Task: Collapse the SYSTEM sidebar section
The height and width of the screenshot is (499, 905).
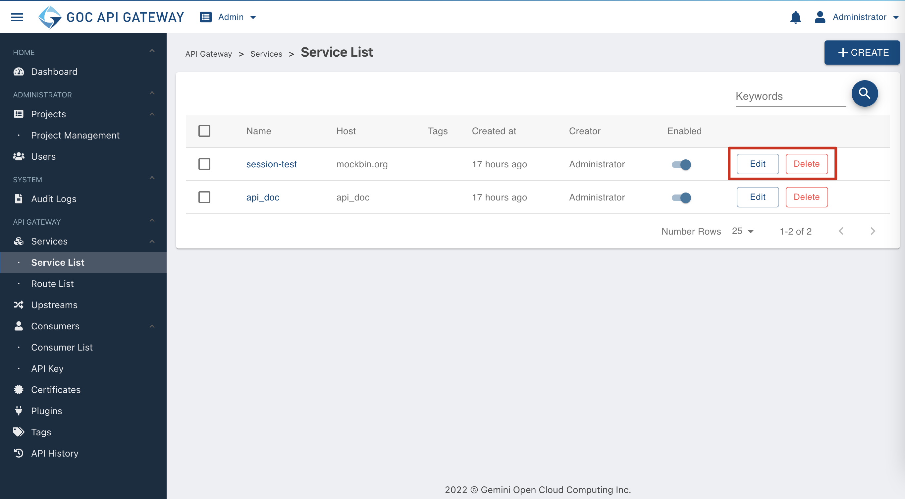Action: tap(152, 178)
